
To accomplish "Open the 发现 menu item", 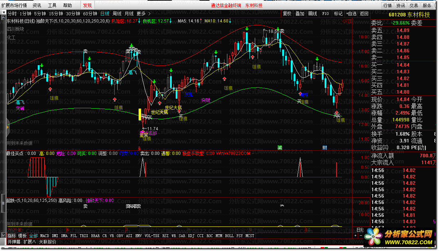I will click(87, 5).
